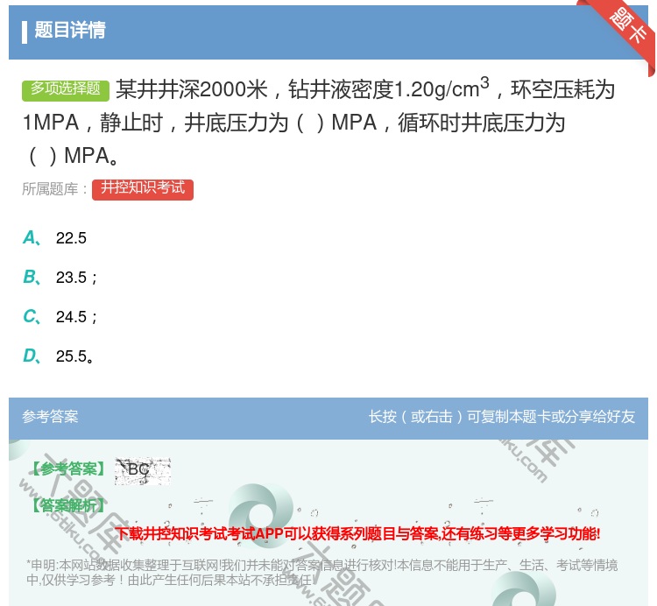Image resolution: width=657 pixels, height=606 pixels.
Task: Select option D 25.5
Action: tap(59, 356)
